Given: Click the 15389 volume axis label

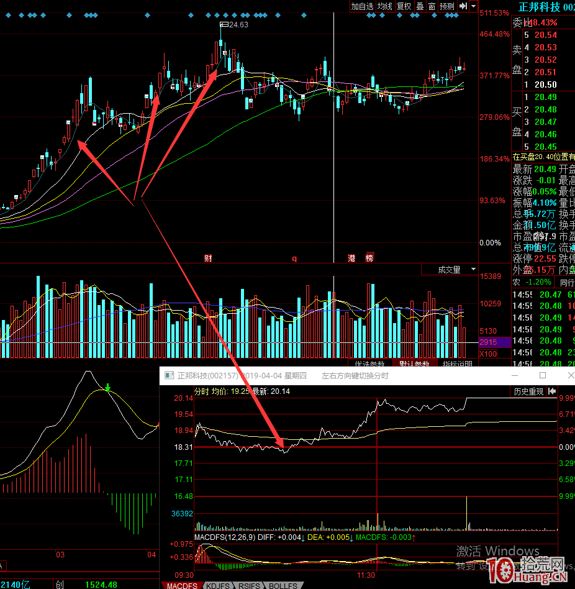Looking at the screenshot, I should (490, 276).
